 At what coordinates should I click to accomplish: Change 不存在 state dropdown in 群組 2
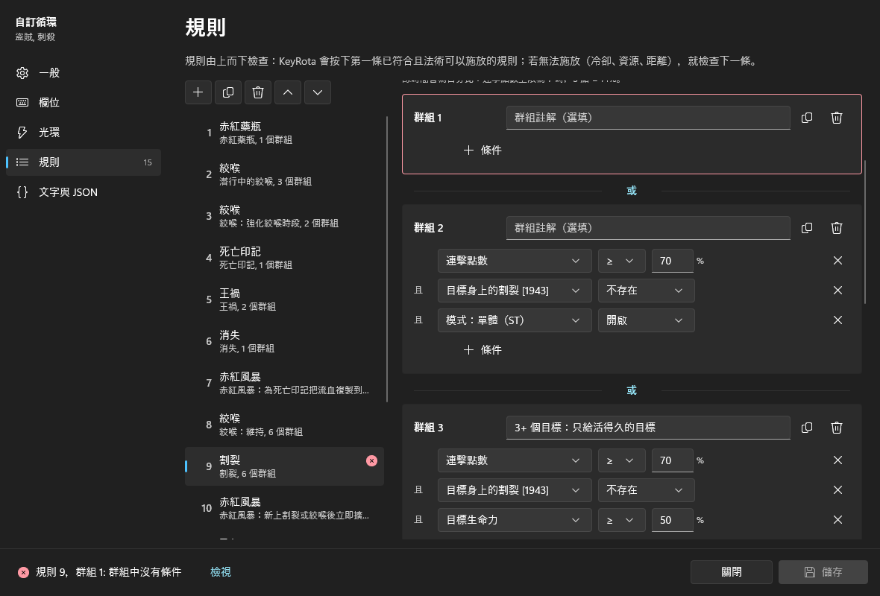click(646, 291)
